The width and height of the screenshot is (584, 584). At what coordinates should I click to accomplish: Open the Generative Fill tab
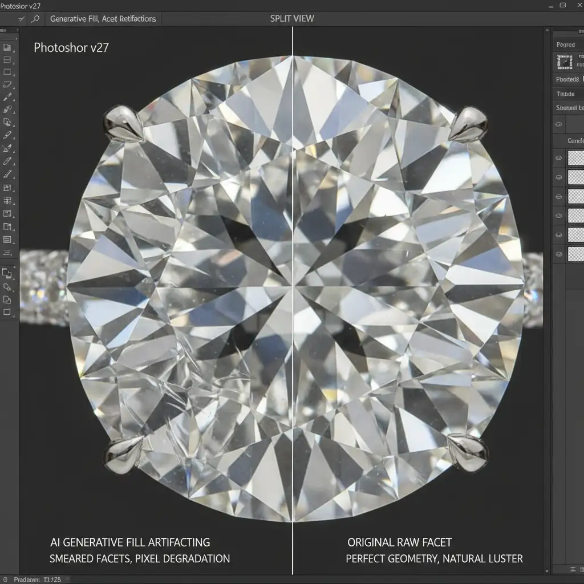[x=103, y=19]
